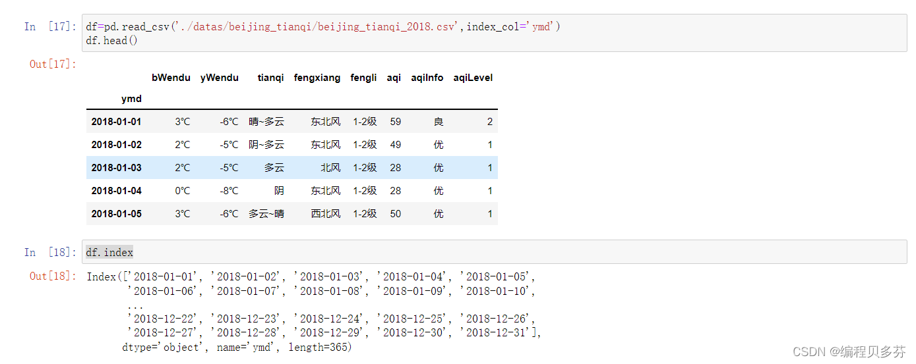Select the 2018-01-01 row index
The height and width of the screenshot is (364, 916).
tap(116, 122)
